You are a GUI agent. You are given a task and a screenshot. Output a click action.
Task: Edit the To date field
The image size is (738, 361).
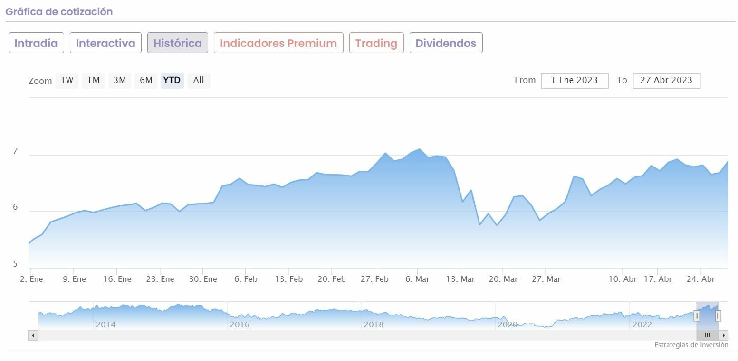pos(666,80)
